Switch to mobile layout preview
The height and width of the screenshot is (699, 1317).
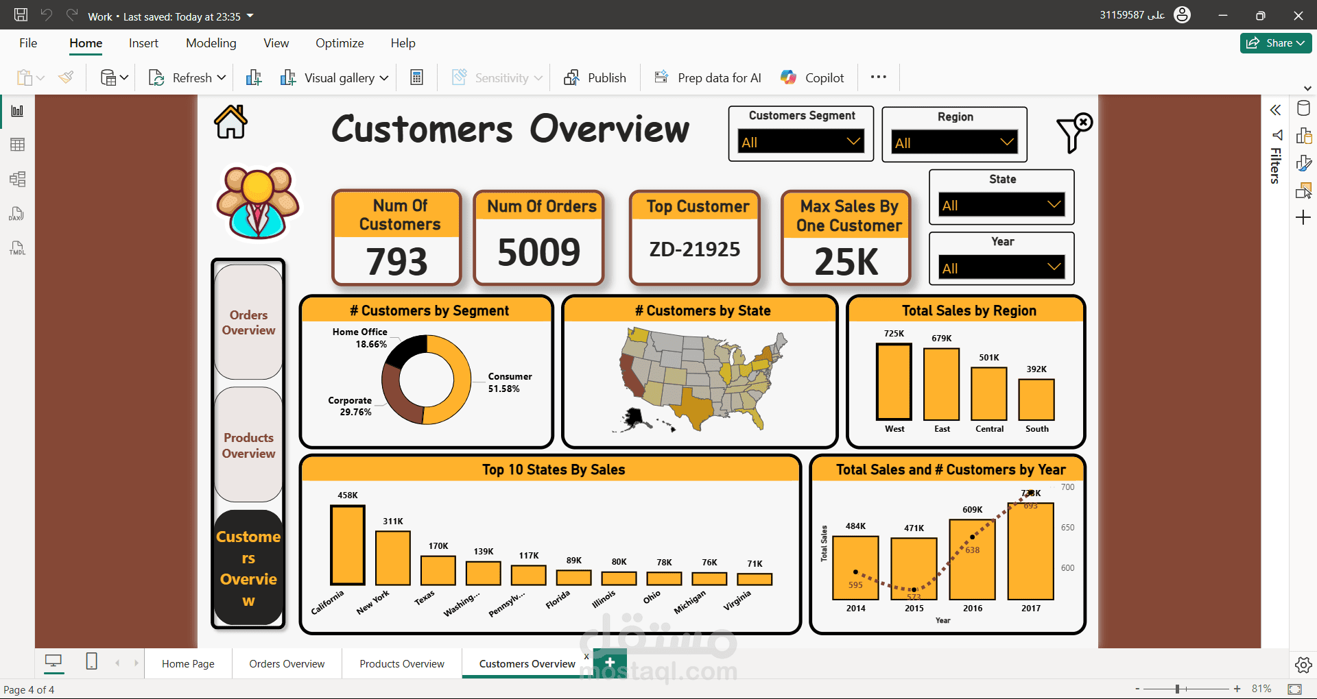(x=91, y=663)
